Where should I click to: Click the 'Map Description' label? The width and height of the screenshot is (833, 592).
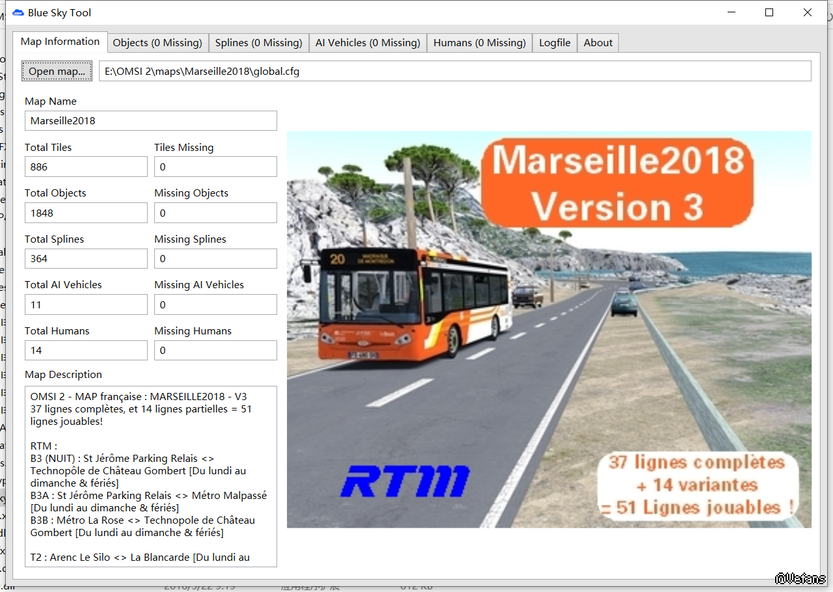63,375
